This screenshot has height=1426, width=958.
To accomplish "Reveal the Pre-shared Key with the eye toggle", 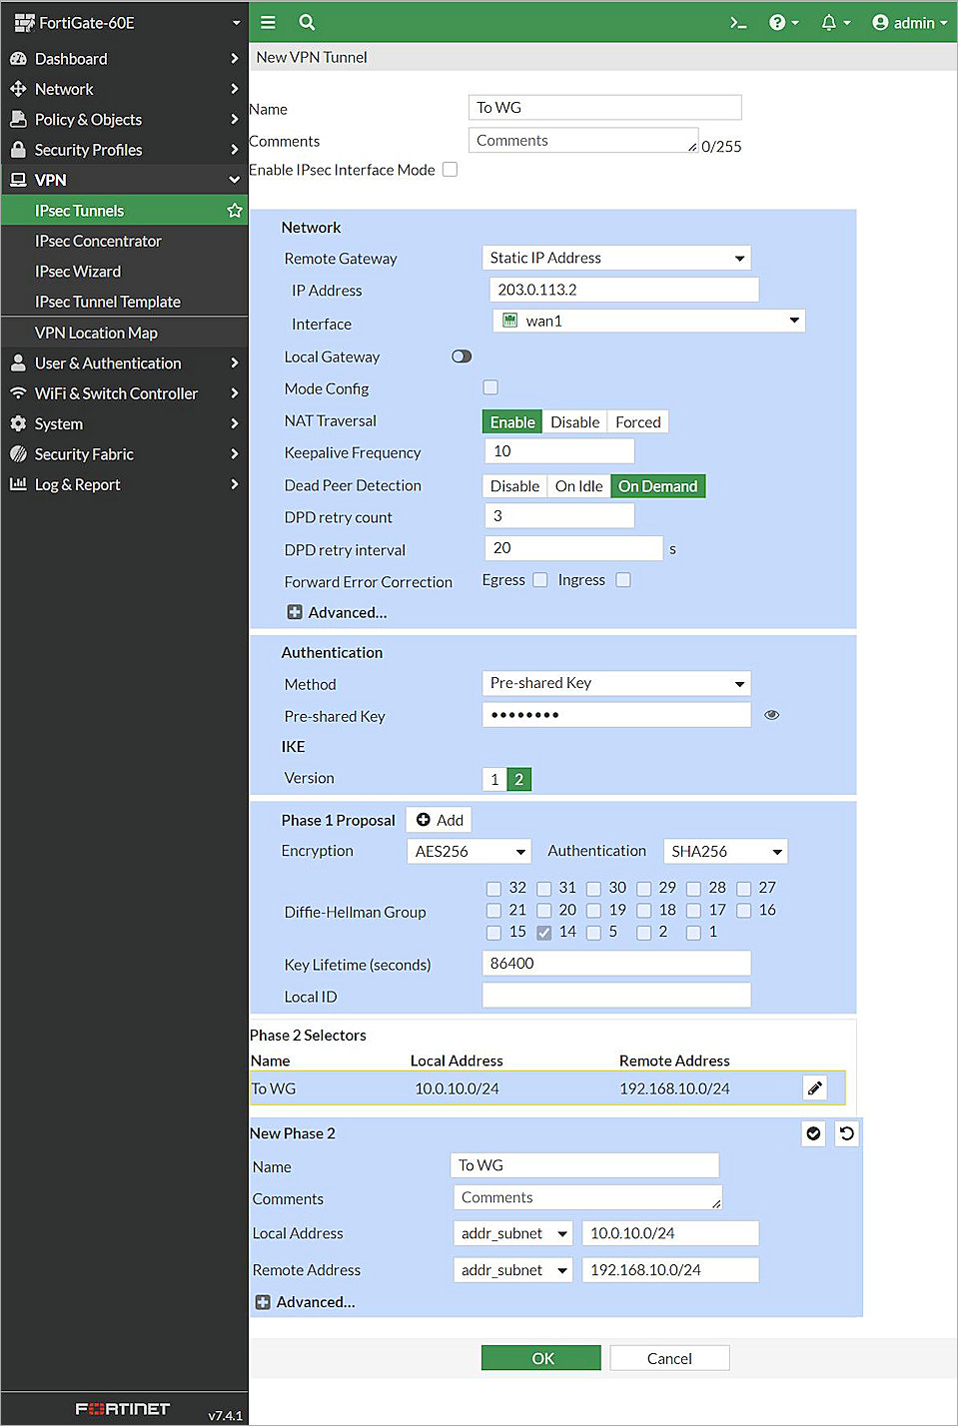I will pyautogui.click(x=771, y=714).
